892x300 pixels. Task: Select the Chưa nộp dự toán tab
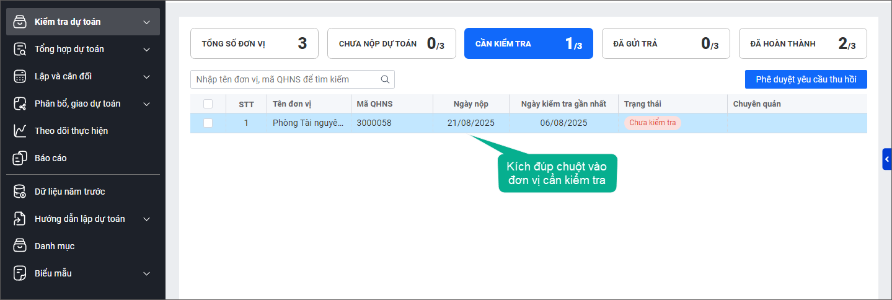(x=391, y=43)
